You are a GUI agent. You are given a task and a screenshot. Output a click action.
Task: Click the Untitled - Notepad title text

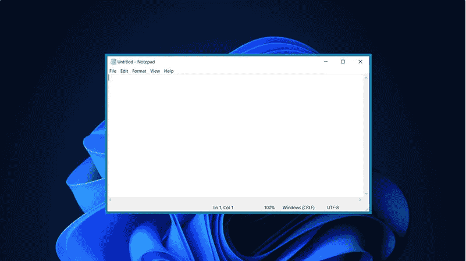point(136,62)
